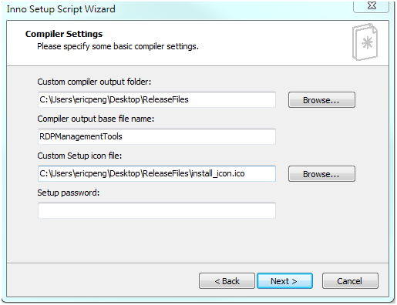Browse for the Setup icon file

[321, 174]
